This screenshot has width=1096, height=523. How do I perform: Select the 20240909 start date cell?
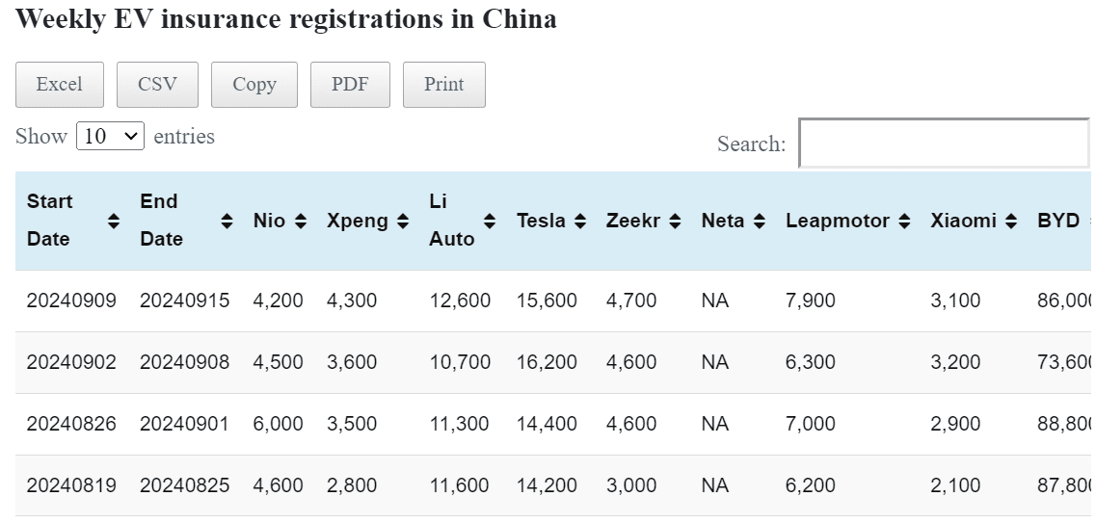click(x=71, y=301)
